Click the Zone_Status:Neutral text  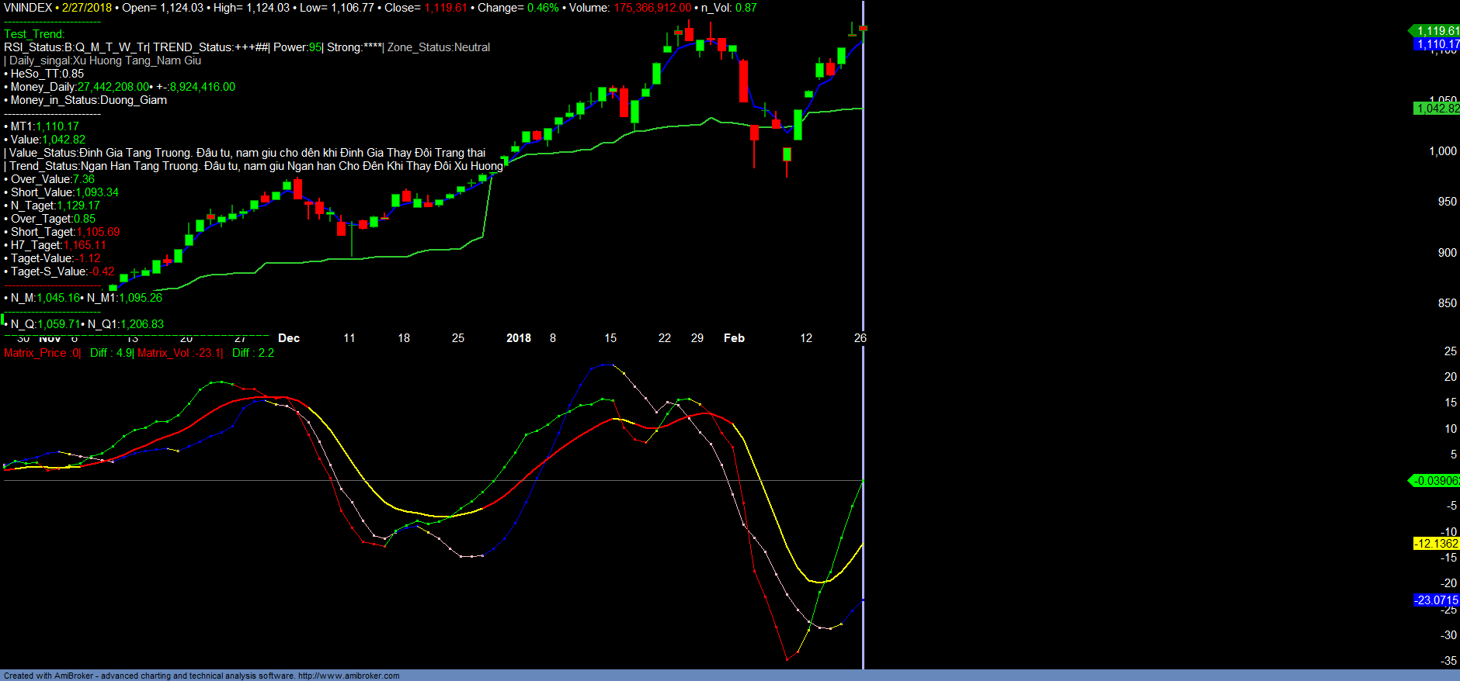[439, 47]
